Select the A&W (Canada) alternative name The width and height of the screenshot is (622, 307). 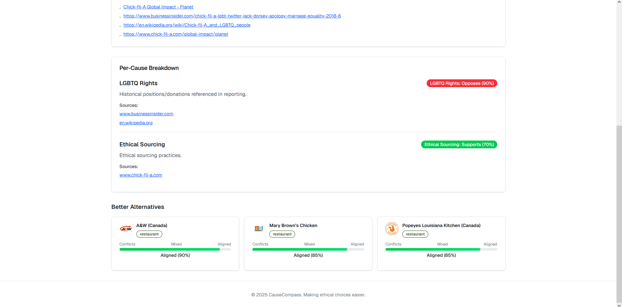pyautogui.click(x=152, y=225)
